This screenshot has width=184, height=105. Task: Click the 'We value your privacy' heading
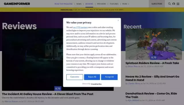point(79,23)
